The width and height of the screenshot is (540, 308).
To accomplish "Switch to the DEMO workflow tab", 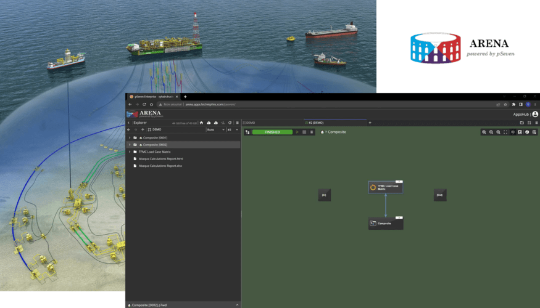I will pos(272,123).
